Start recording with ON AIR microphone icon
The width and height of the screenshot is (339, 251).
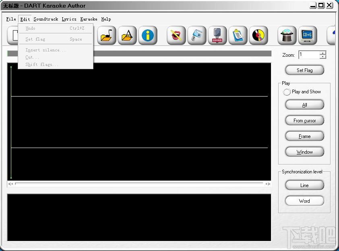[x=217, y=35]
